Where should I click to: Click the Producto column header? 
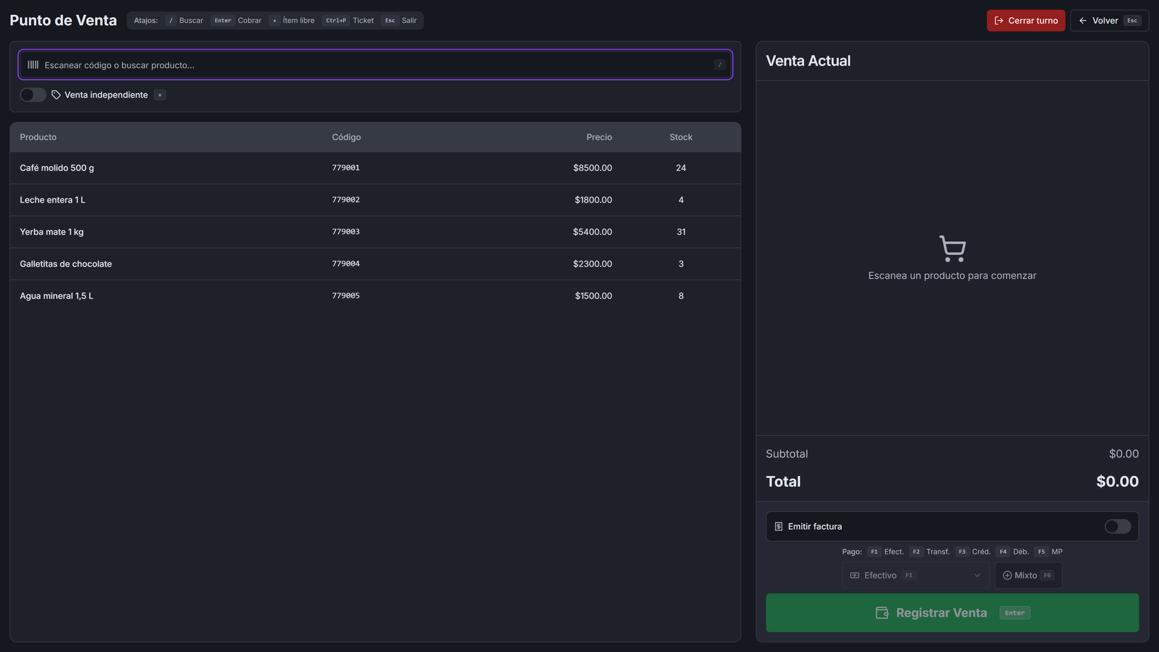[x=38, y=137]
